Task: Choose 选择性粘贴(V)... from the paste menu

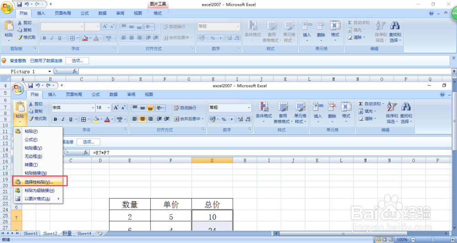Action: (37, 182)
